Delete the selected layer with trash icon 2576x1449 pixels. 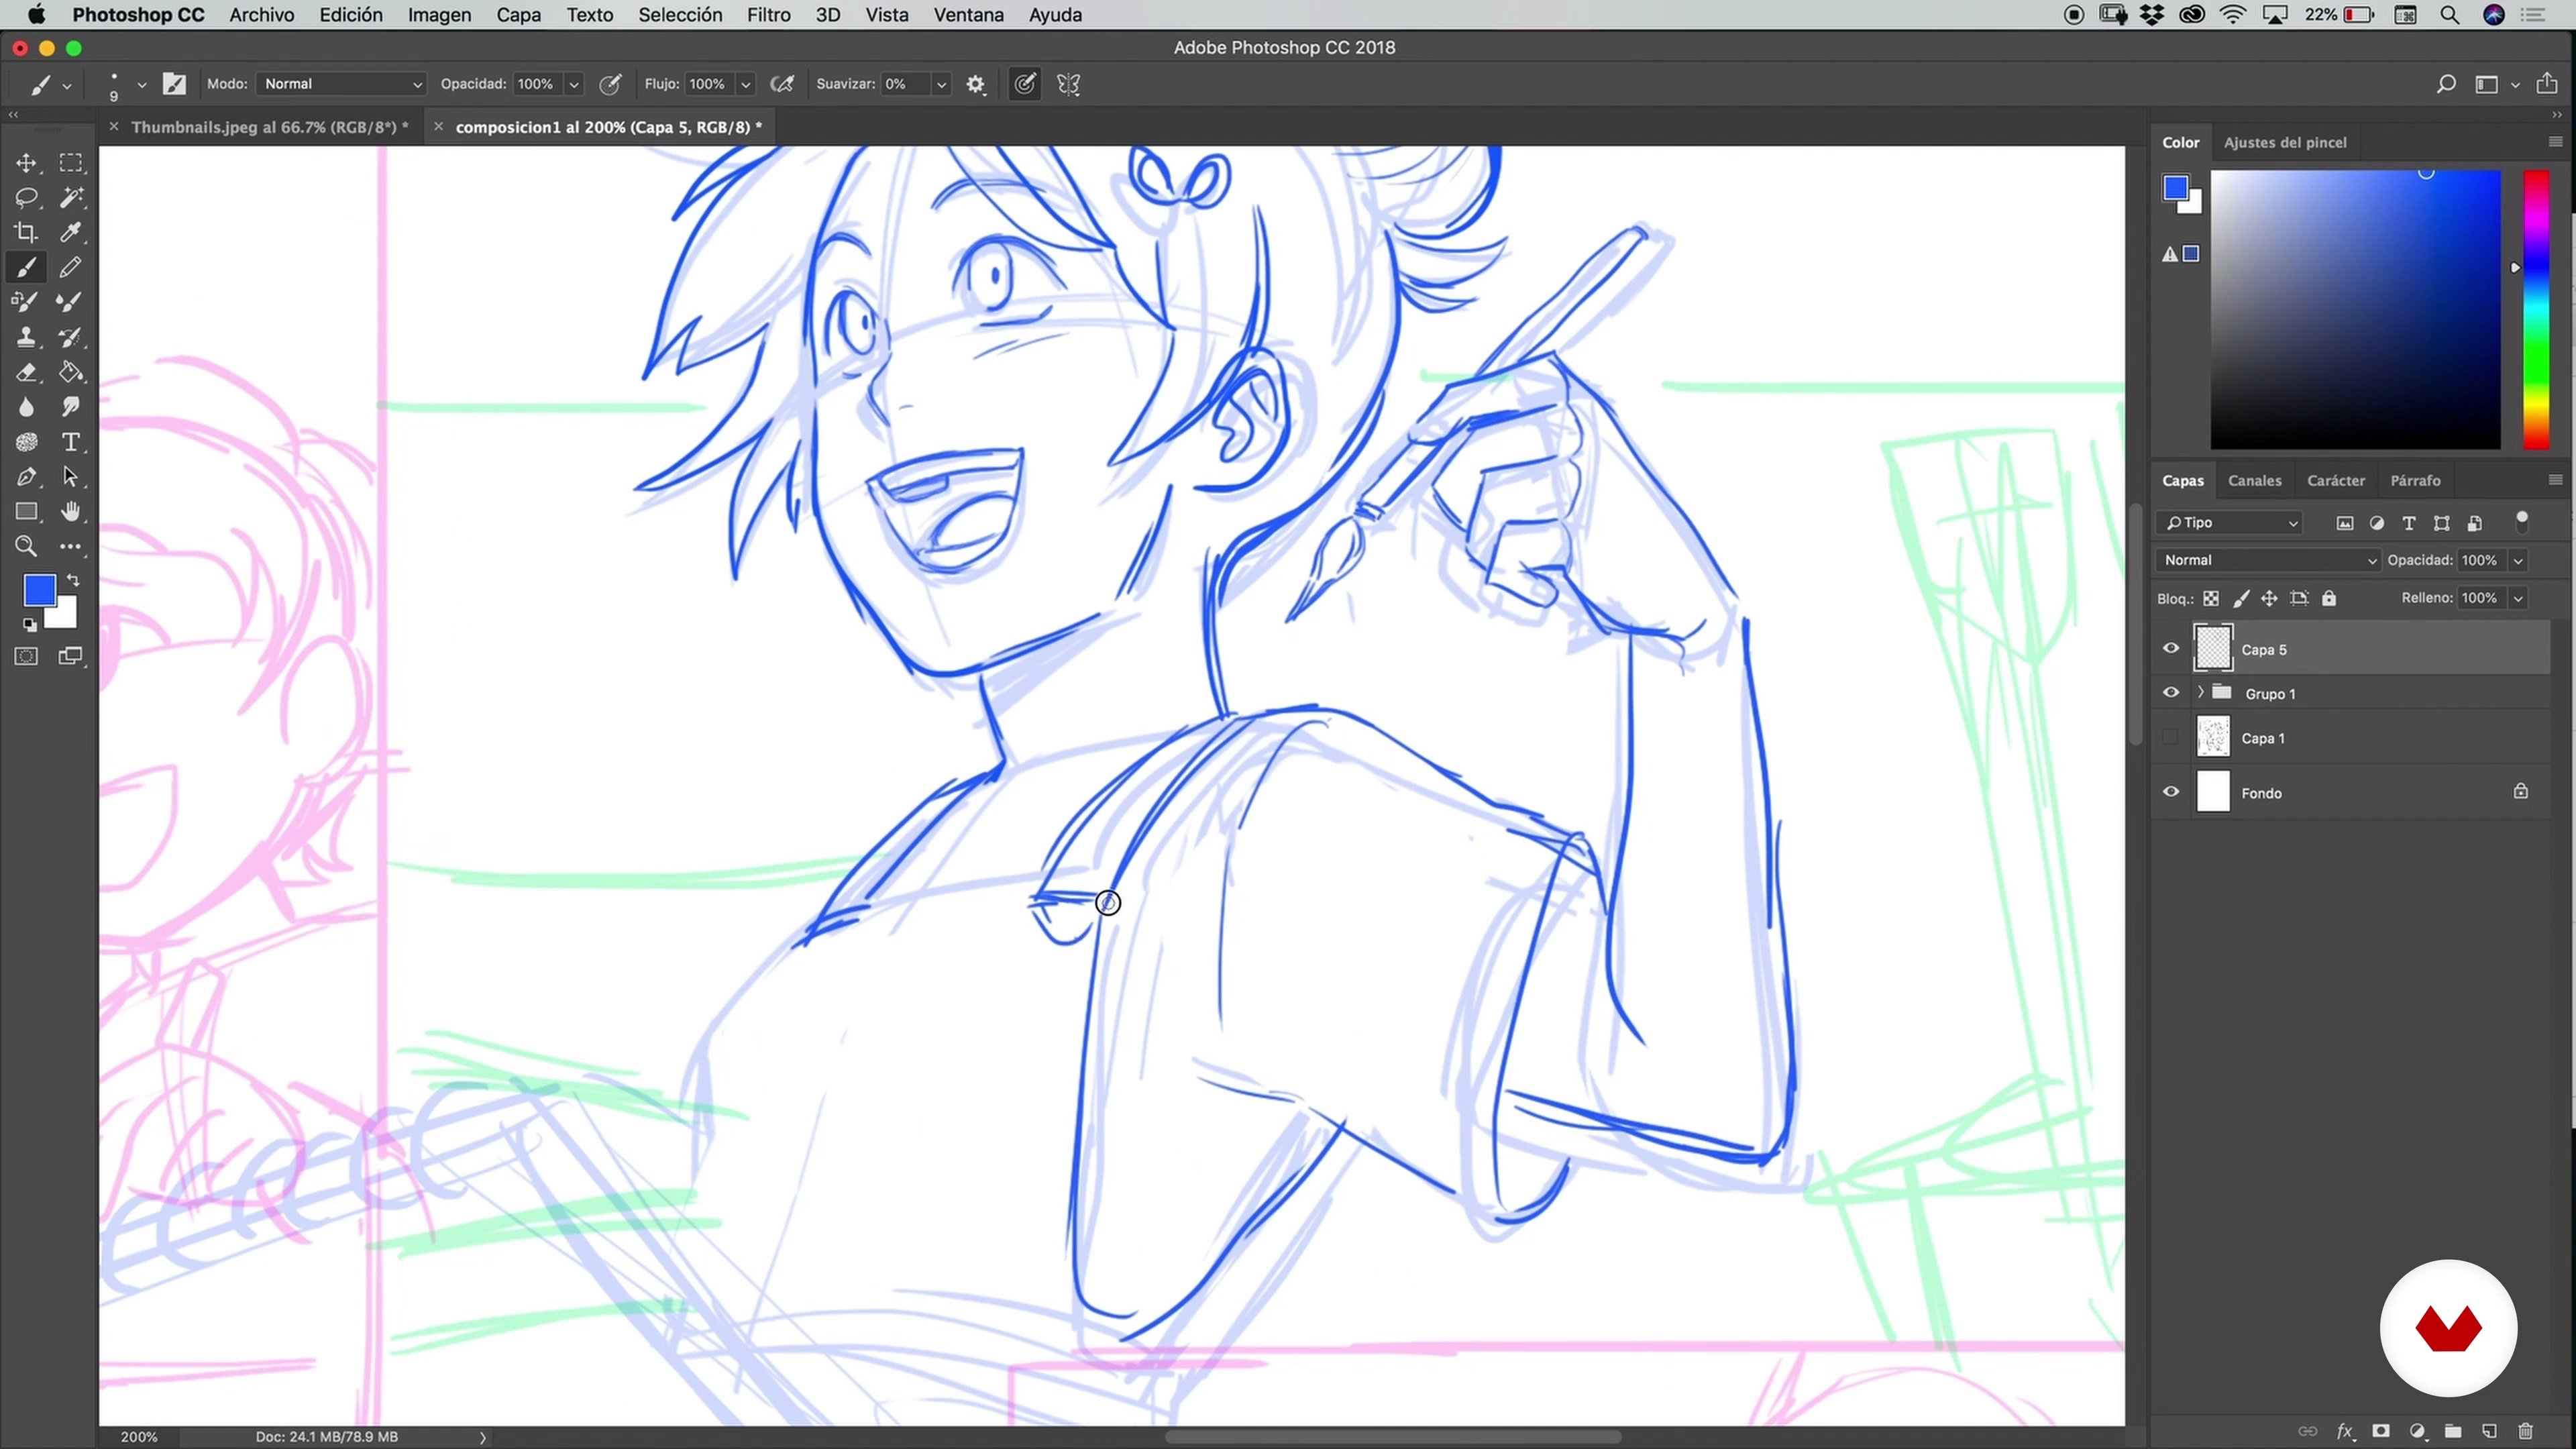(2525, 1431)
